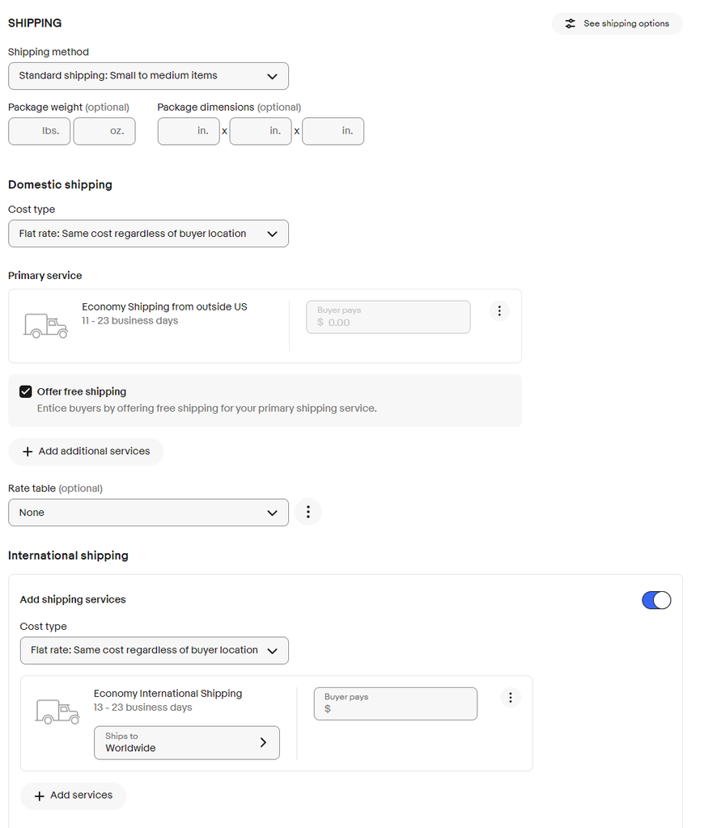This screenshot has width=721, height=828.
Task: Open Economy International Shipping three-dot menu
Action: (511, 697)
